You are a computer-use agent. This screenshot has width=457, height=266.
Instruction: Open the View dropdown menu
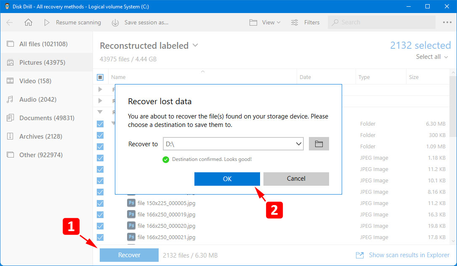coord(271,22)
